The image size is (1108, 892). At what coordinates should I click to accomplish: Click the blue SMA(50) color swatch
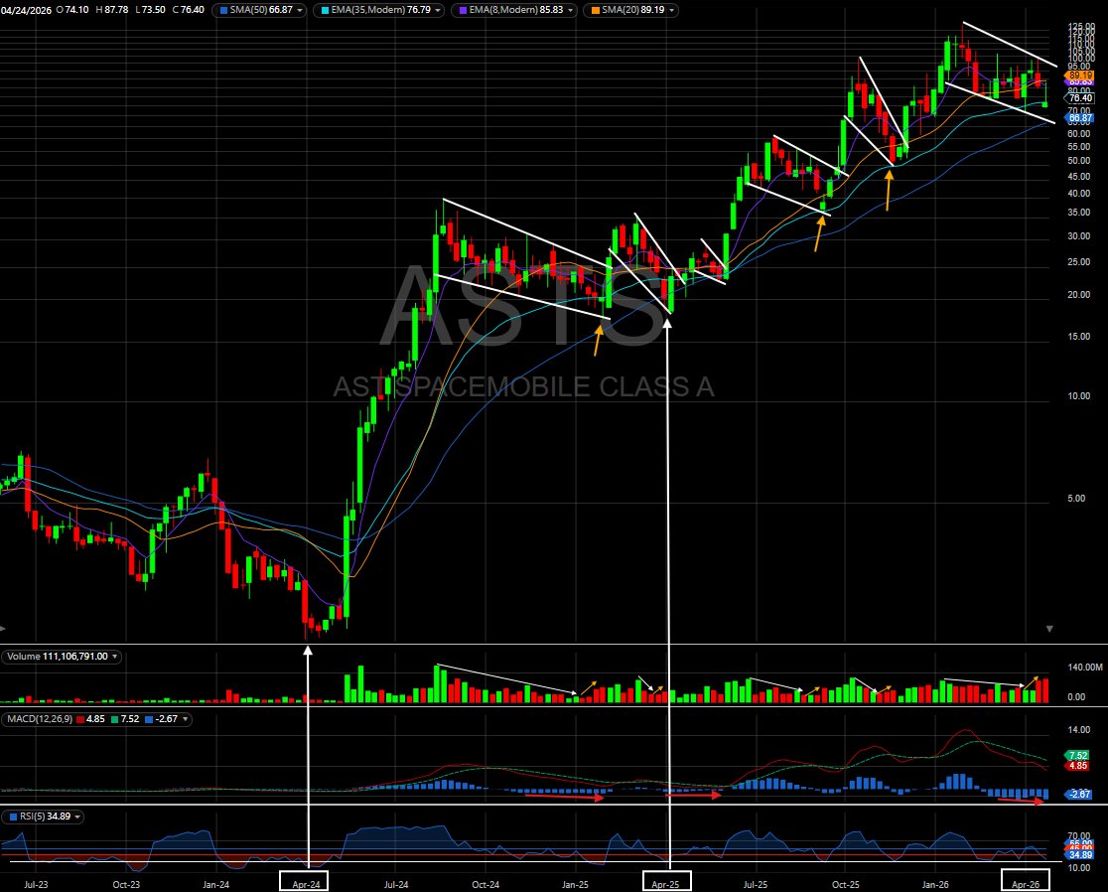224,10
